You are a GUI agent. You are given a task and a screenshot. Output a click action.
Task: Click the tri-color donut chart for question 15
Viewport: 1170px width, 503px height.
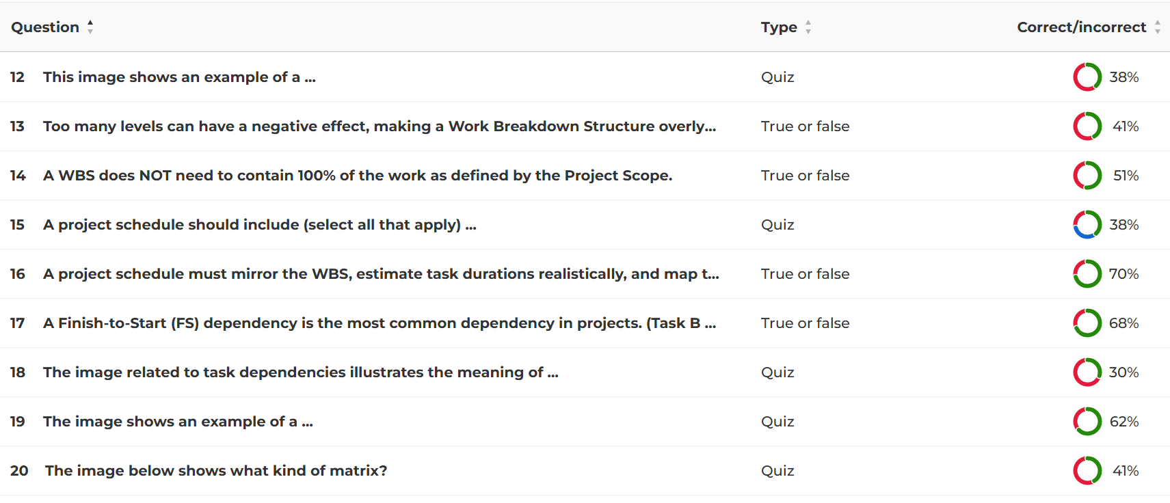point(1087,225)
